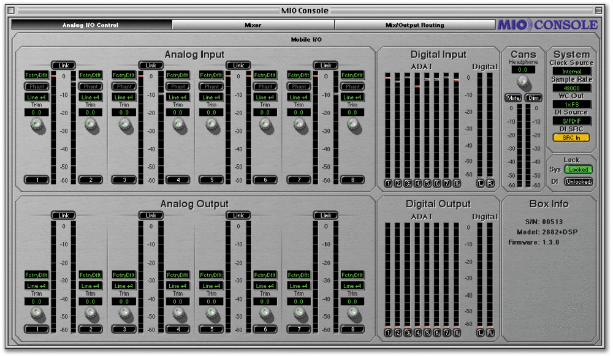Link Analog Input channels 1 and 2

click(x=63, y=66)
